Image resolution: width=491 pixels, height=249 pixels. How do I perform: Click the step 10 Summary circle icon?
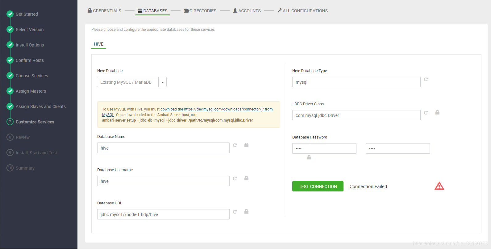click(x=10, y=168)
